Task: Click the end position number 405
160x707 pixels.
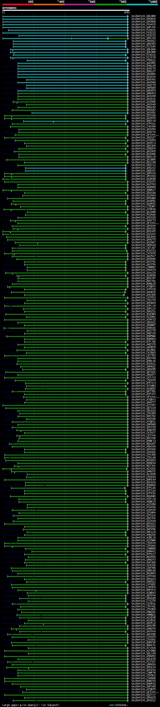Action: click(x=126, y=12)
